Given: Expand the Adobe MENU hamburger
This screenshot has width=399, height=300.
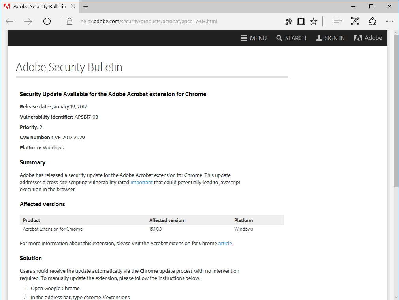Looking at the screenshot, I should [x=254, y=38].
